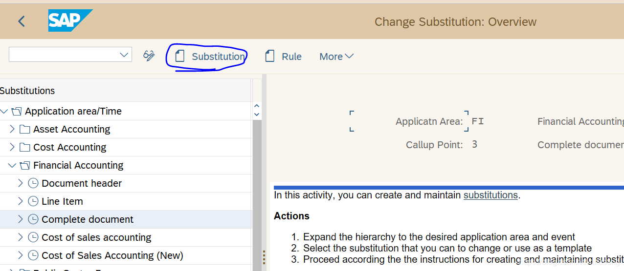Click the Substitution button label
Image resolution: width=624 pixels, height=271 pixels.
218,57
